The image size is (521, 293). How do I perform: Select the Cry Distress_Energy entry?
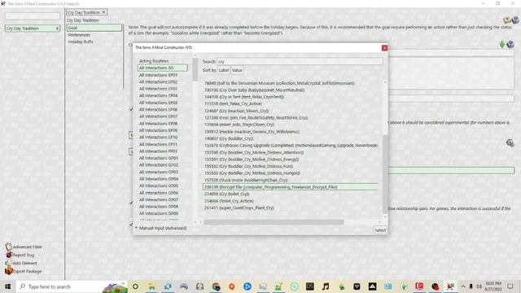pyautogui.click(x=252, y=160)
